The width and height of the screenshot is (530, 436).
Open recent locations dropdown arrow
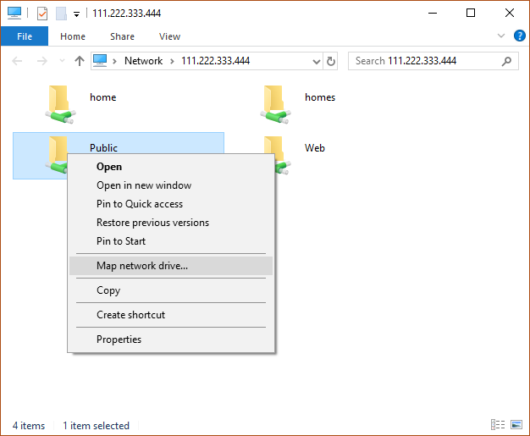click(62, 61)
